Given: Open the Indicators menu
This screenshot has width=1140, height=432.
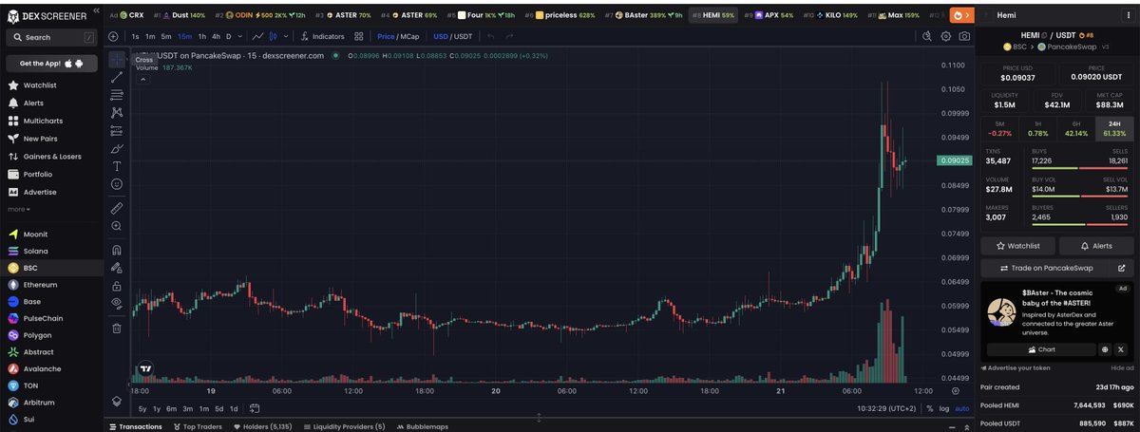Looking at the screenshot, I should (322, 36).
